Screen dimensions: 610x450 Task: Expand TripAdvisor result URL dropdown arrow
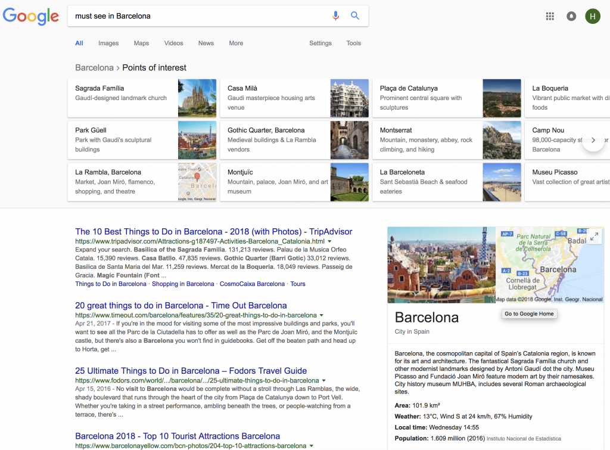tap(329, 241)
